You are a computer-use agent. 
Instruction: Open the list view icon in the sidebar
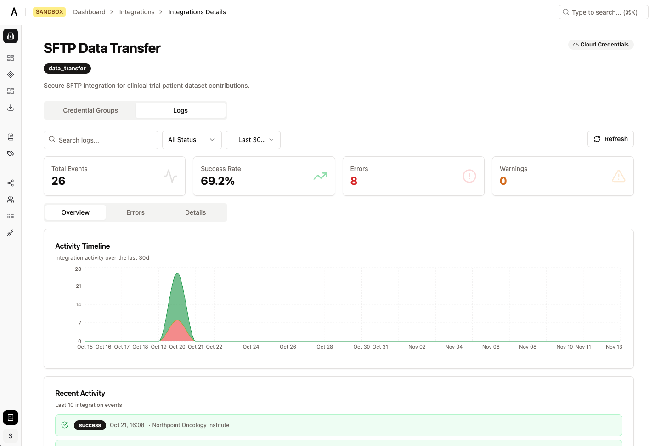click(x=10, y=216)
